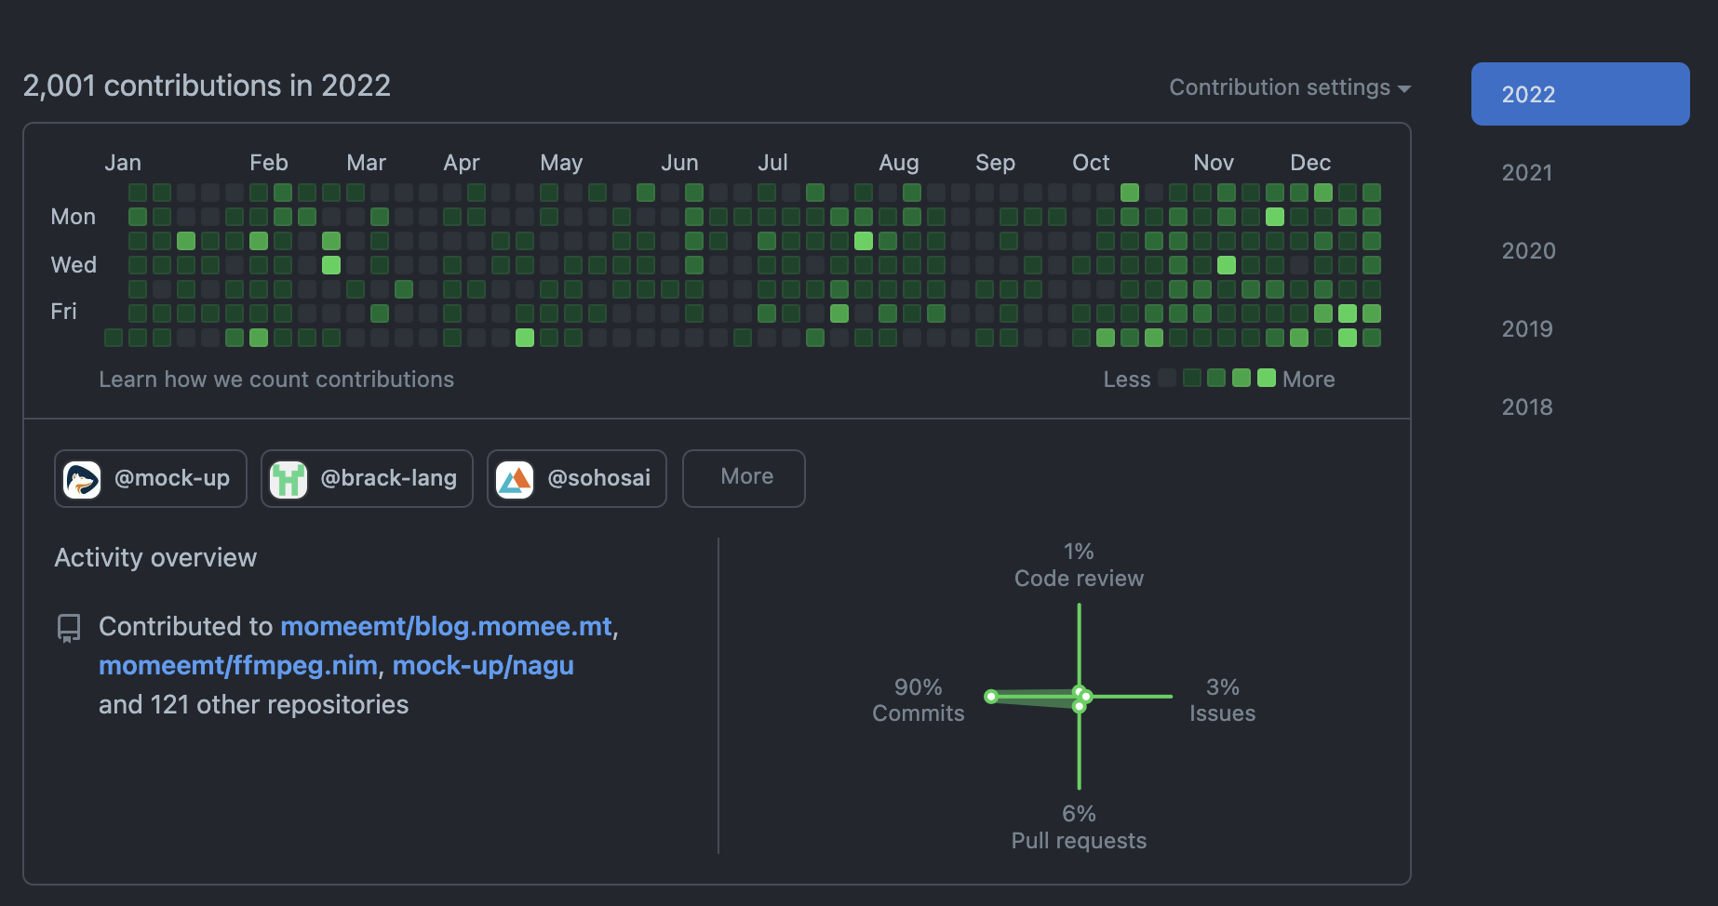Click the mock-up organization avatar icon
1718x906 pixels.
(82, 480)
